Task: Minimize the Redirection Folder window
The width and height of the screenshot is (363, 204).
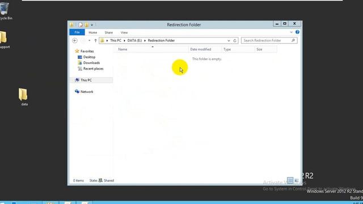Action: coord(277,24)
